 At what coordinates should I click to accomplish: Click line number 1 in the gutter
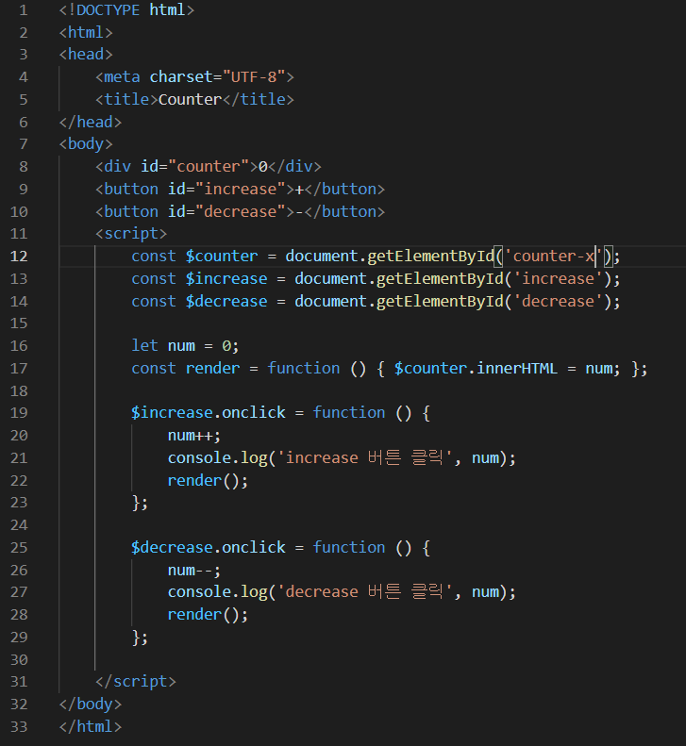(24, 10)
